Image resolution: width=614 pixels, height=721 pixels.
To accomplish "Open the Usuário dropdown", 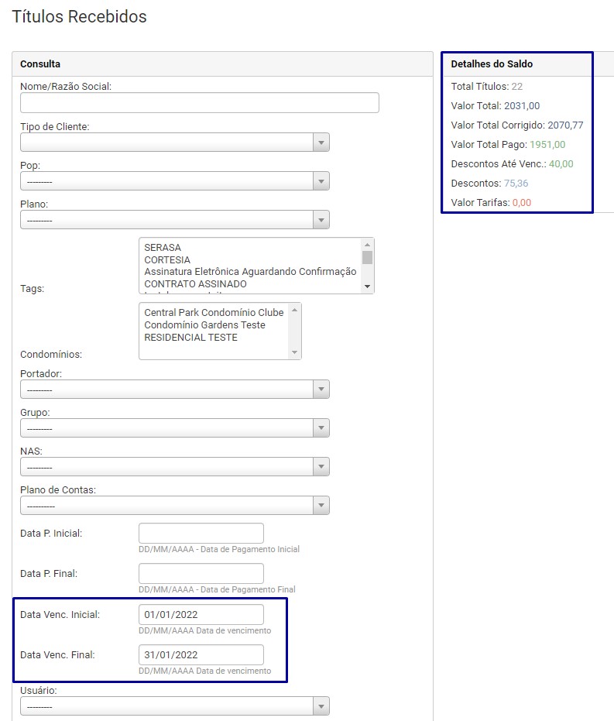I will coord(174,706).
